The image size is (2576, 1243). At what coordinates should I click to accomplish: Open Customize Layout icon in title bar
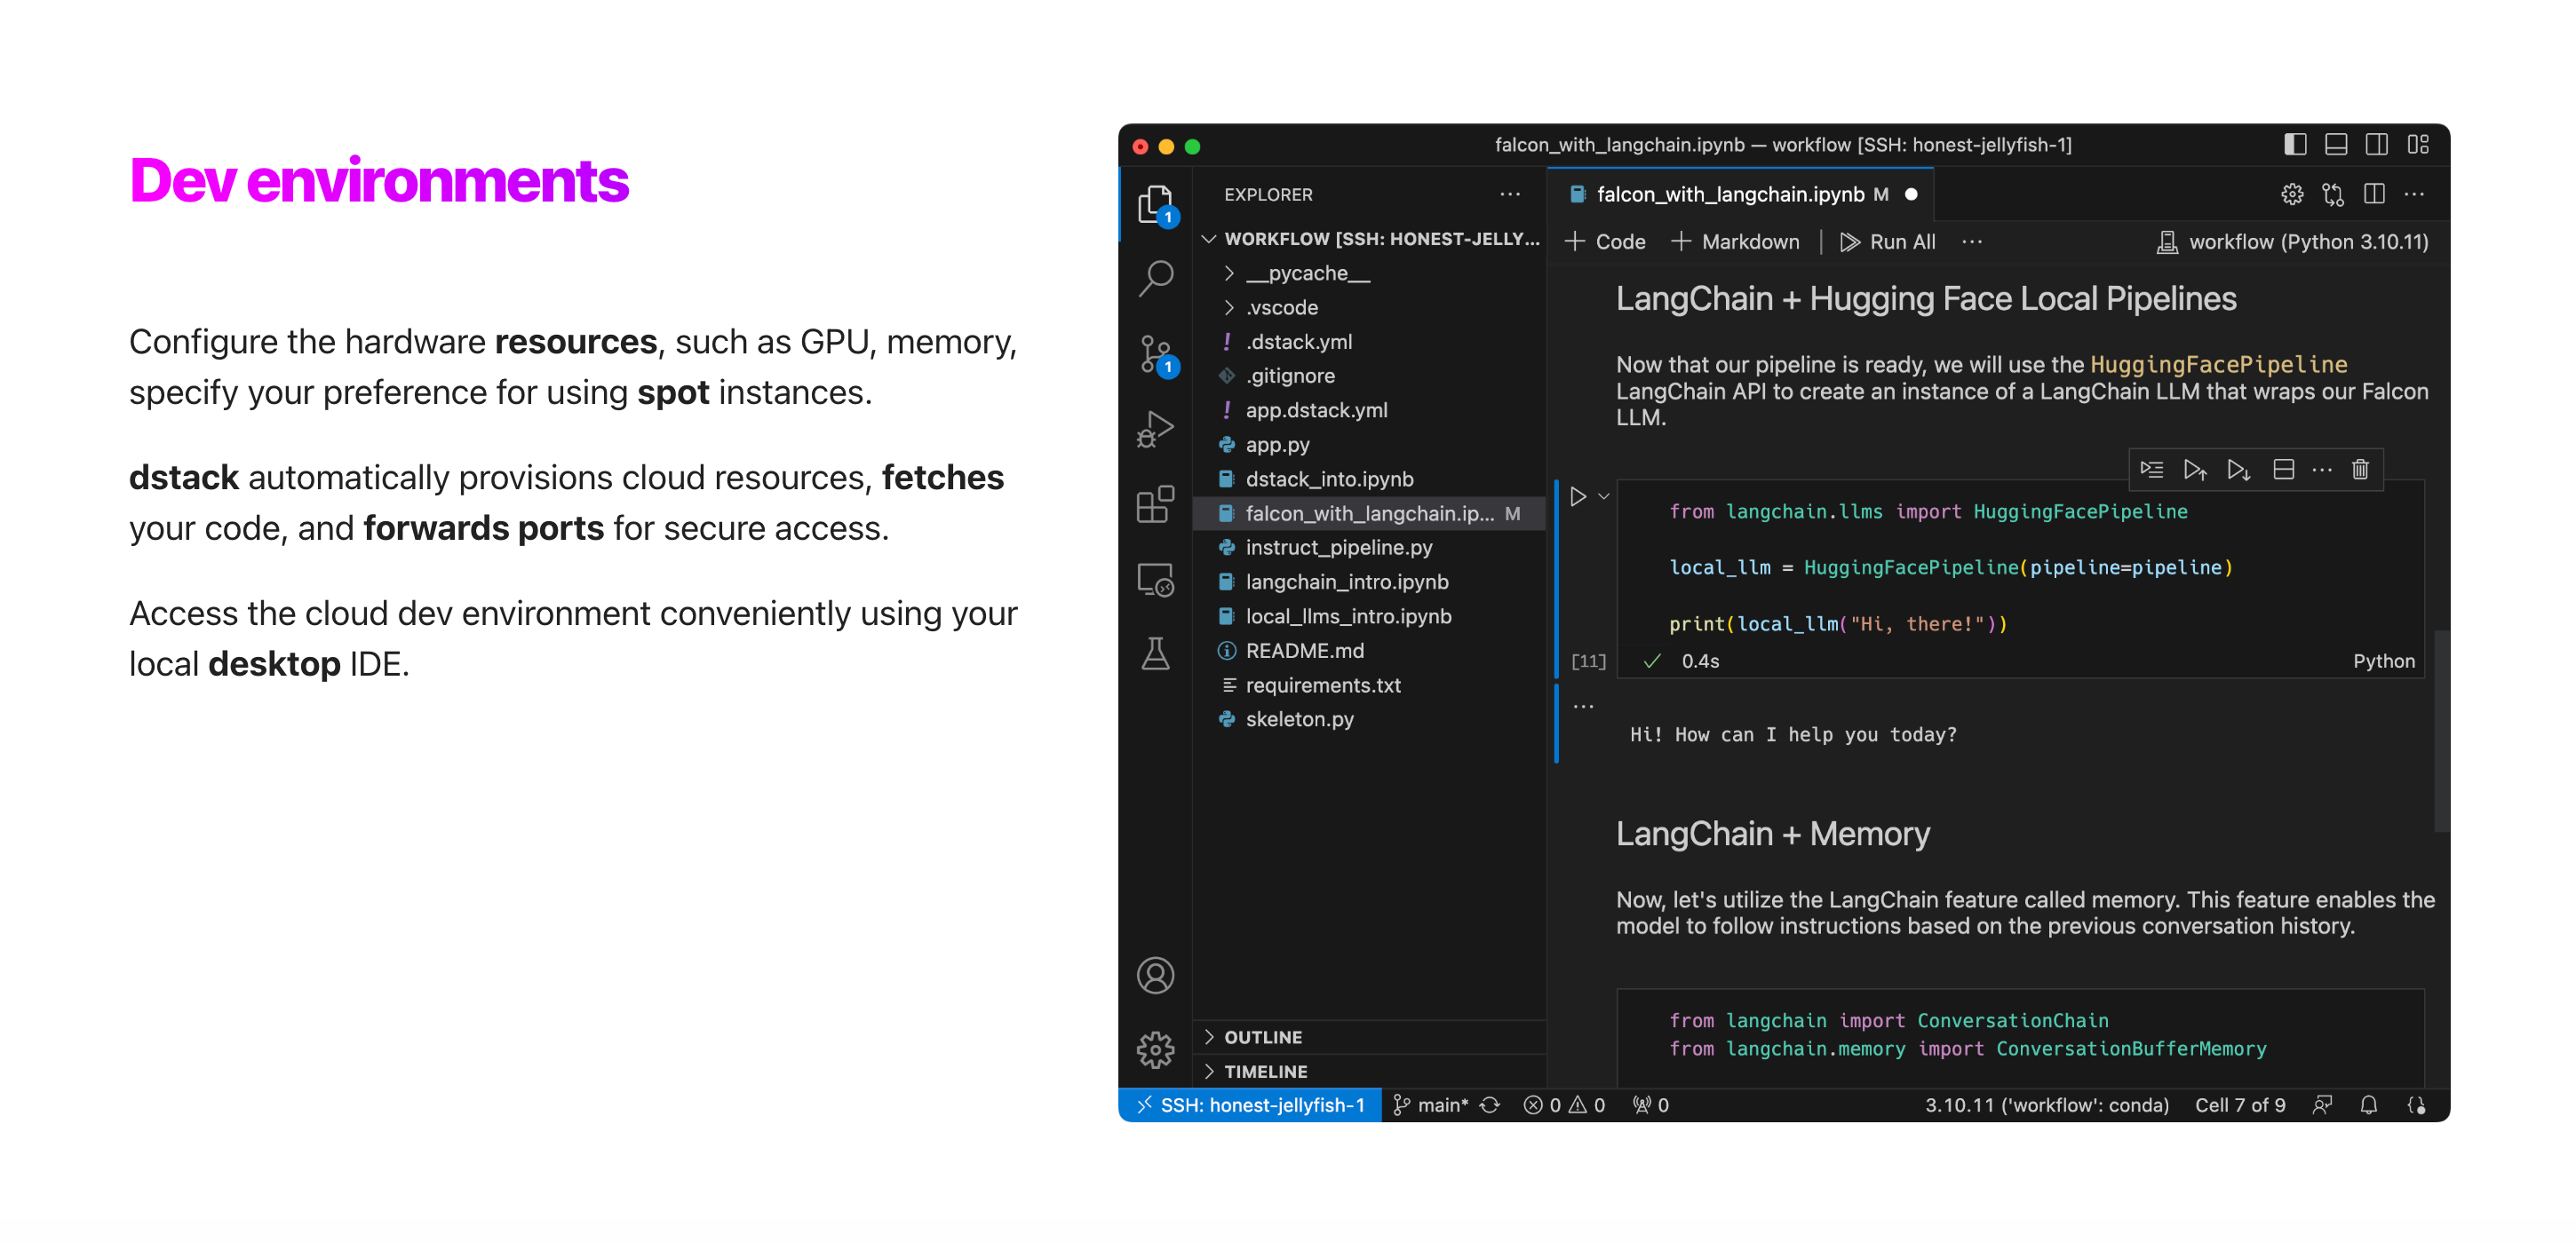(x=2418, y=145)
